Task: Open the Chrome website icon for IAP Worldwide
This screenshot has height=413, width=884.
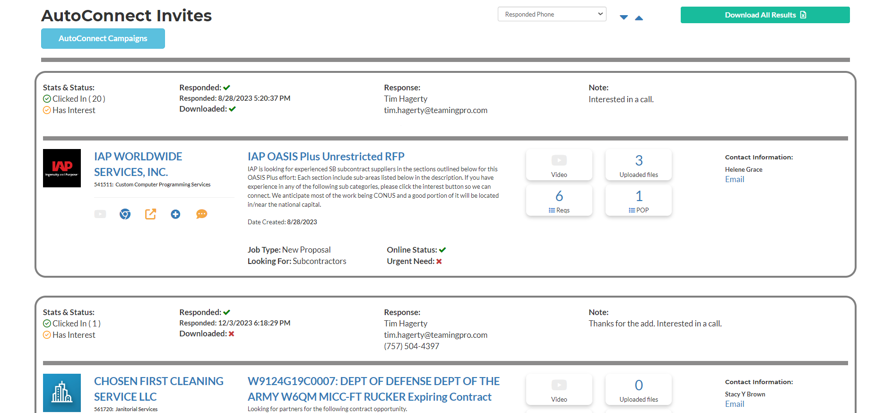Action: point(125,214)
